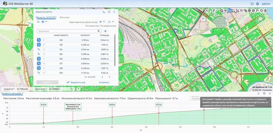
Task: Click the selection tool icon in Объекты карты header
Action: coord(104,12)
